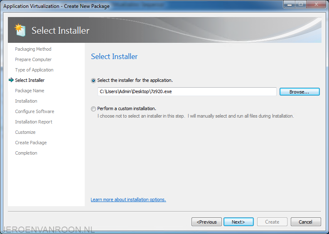Open Installation Report step

pos(34,122)
